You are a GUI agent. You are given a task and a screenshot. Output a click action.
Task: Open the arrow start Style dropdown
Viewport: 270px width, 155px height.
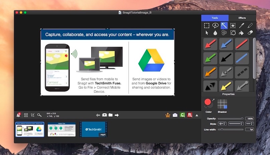pos(222,124)
